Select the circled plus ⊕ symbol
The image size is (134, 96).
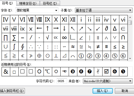tap(39, 56)
